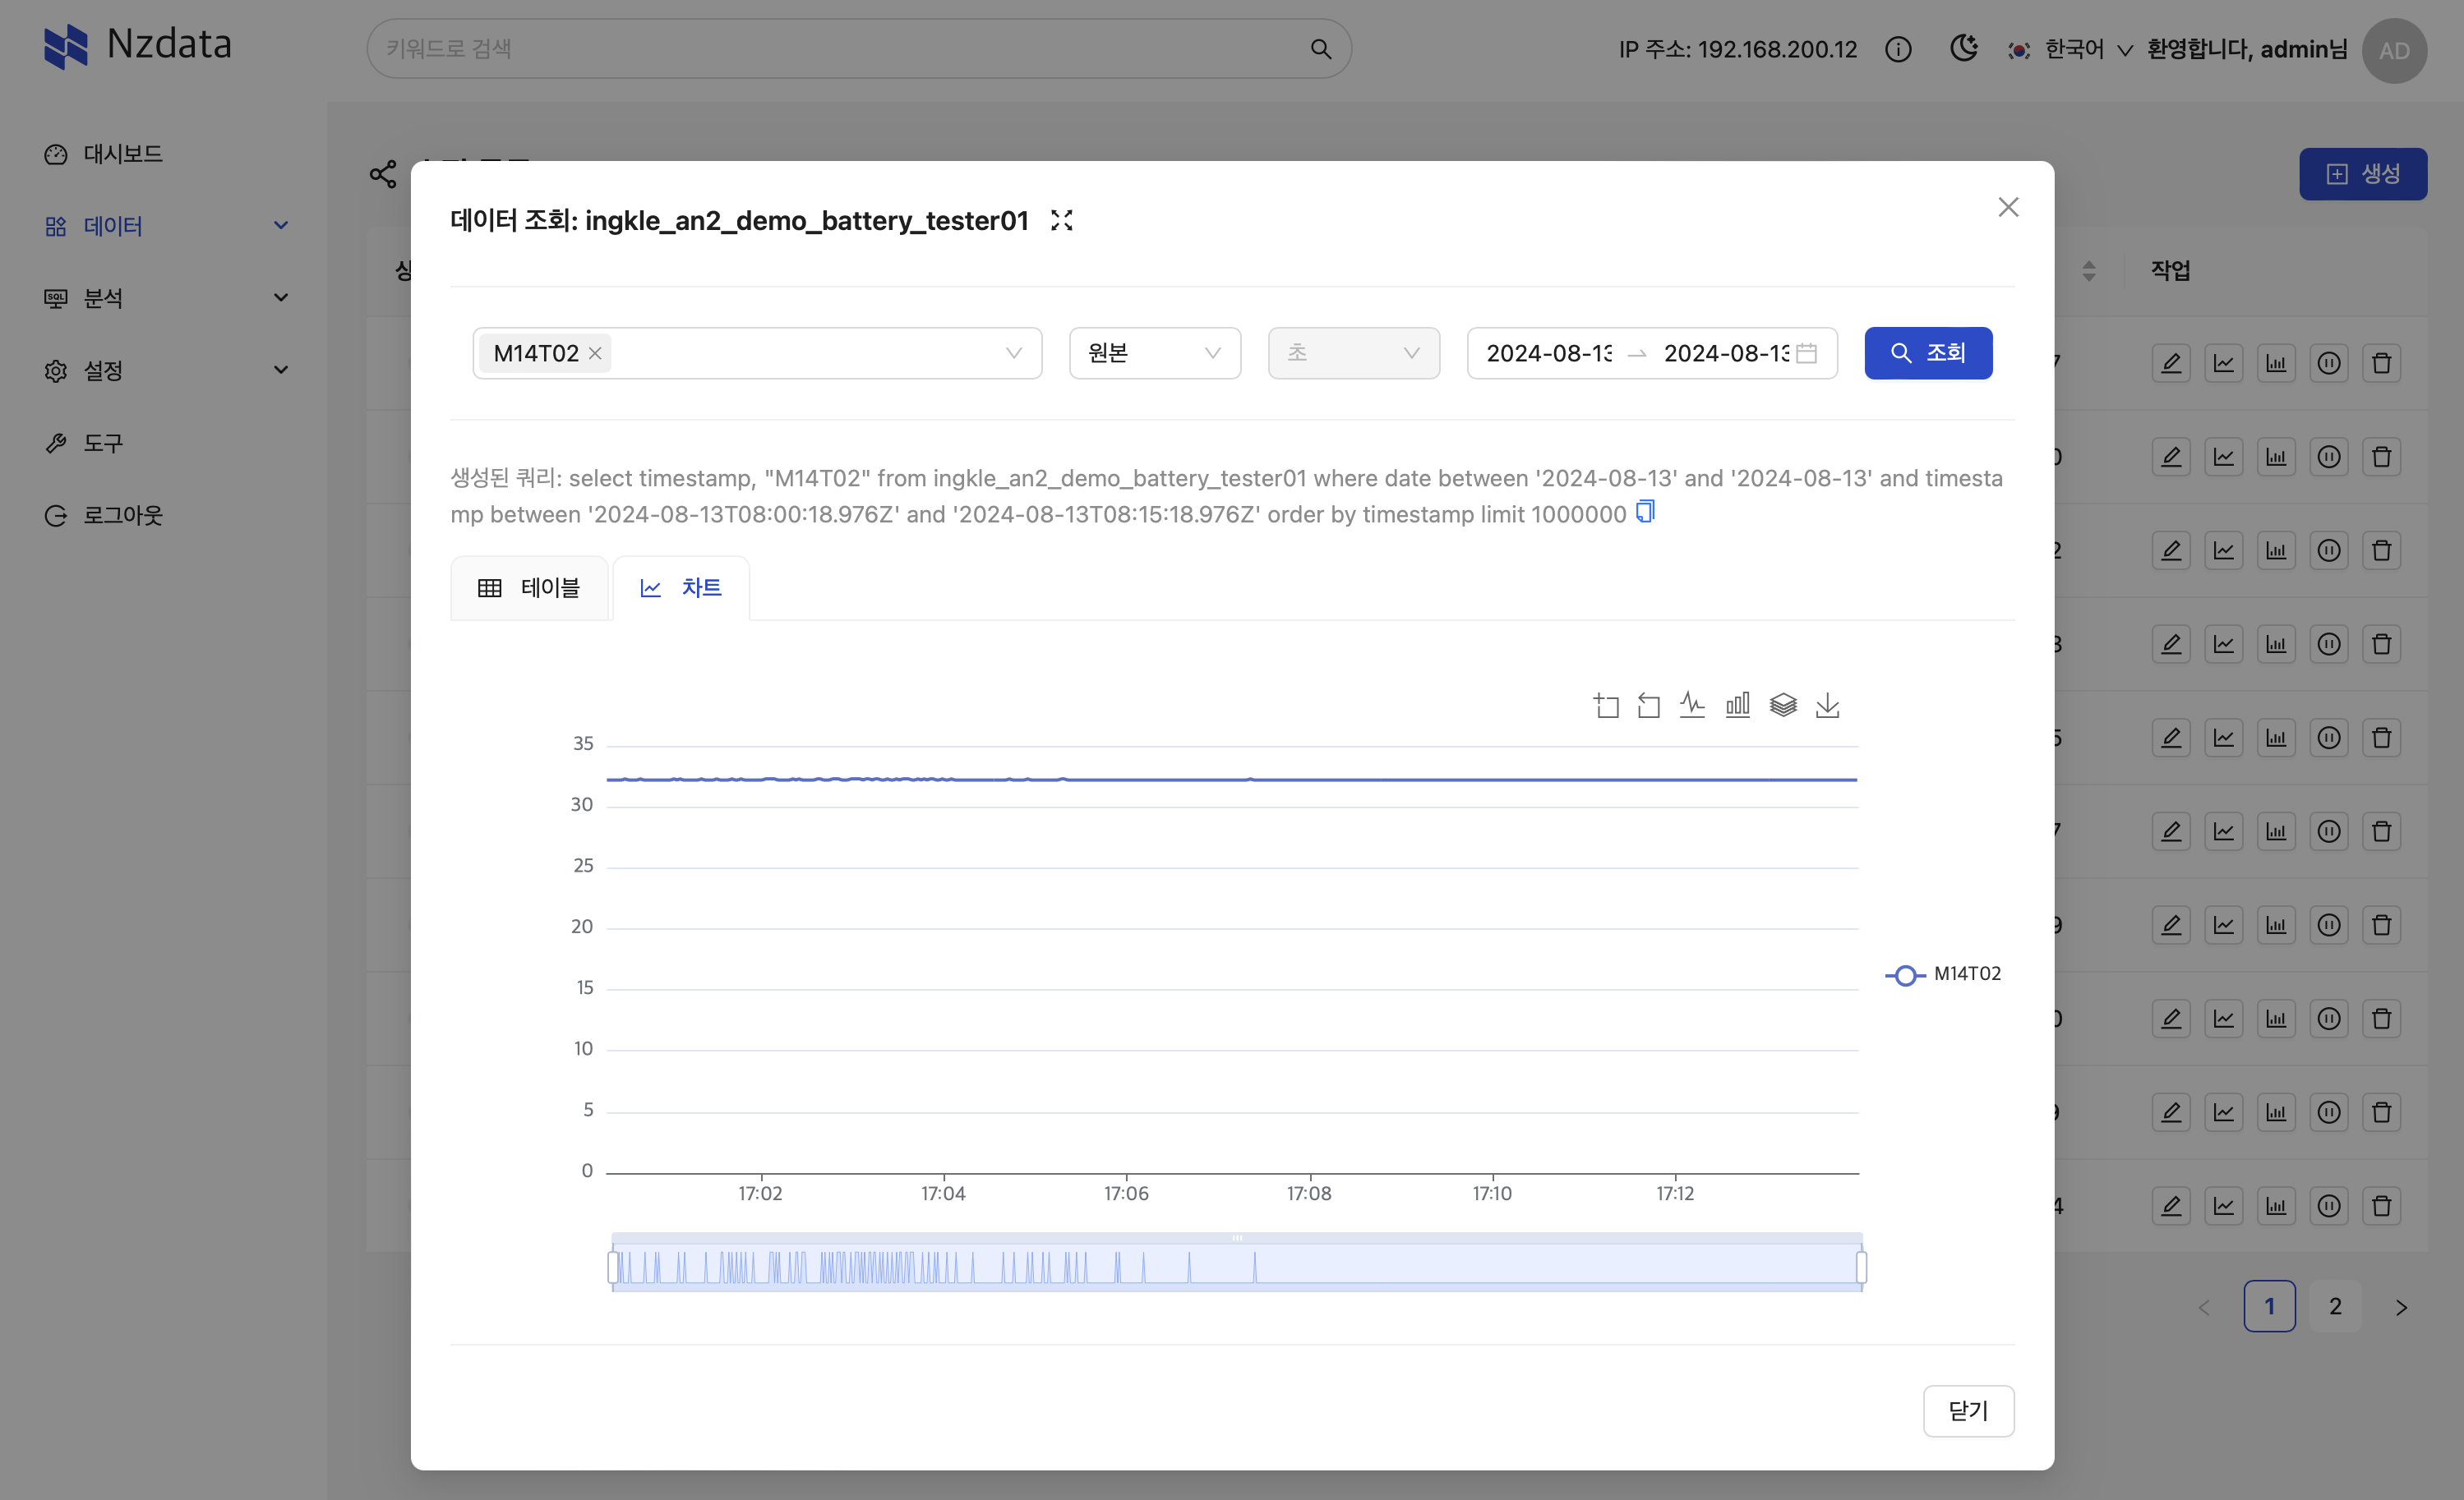
Task: Click left handle of chart zoom slider
Action: 613,1268
